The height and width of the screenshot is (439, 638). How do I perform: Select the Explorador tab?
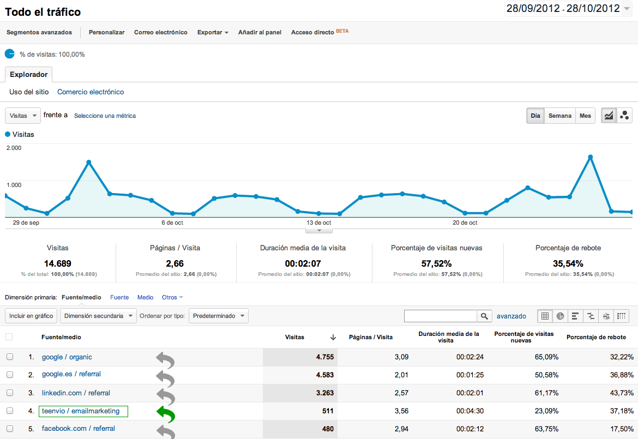(28, 75)
